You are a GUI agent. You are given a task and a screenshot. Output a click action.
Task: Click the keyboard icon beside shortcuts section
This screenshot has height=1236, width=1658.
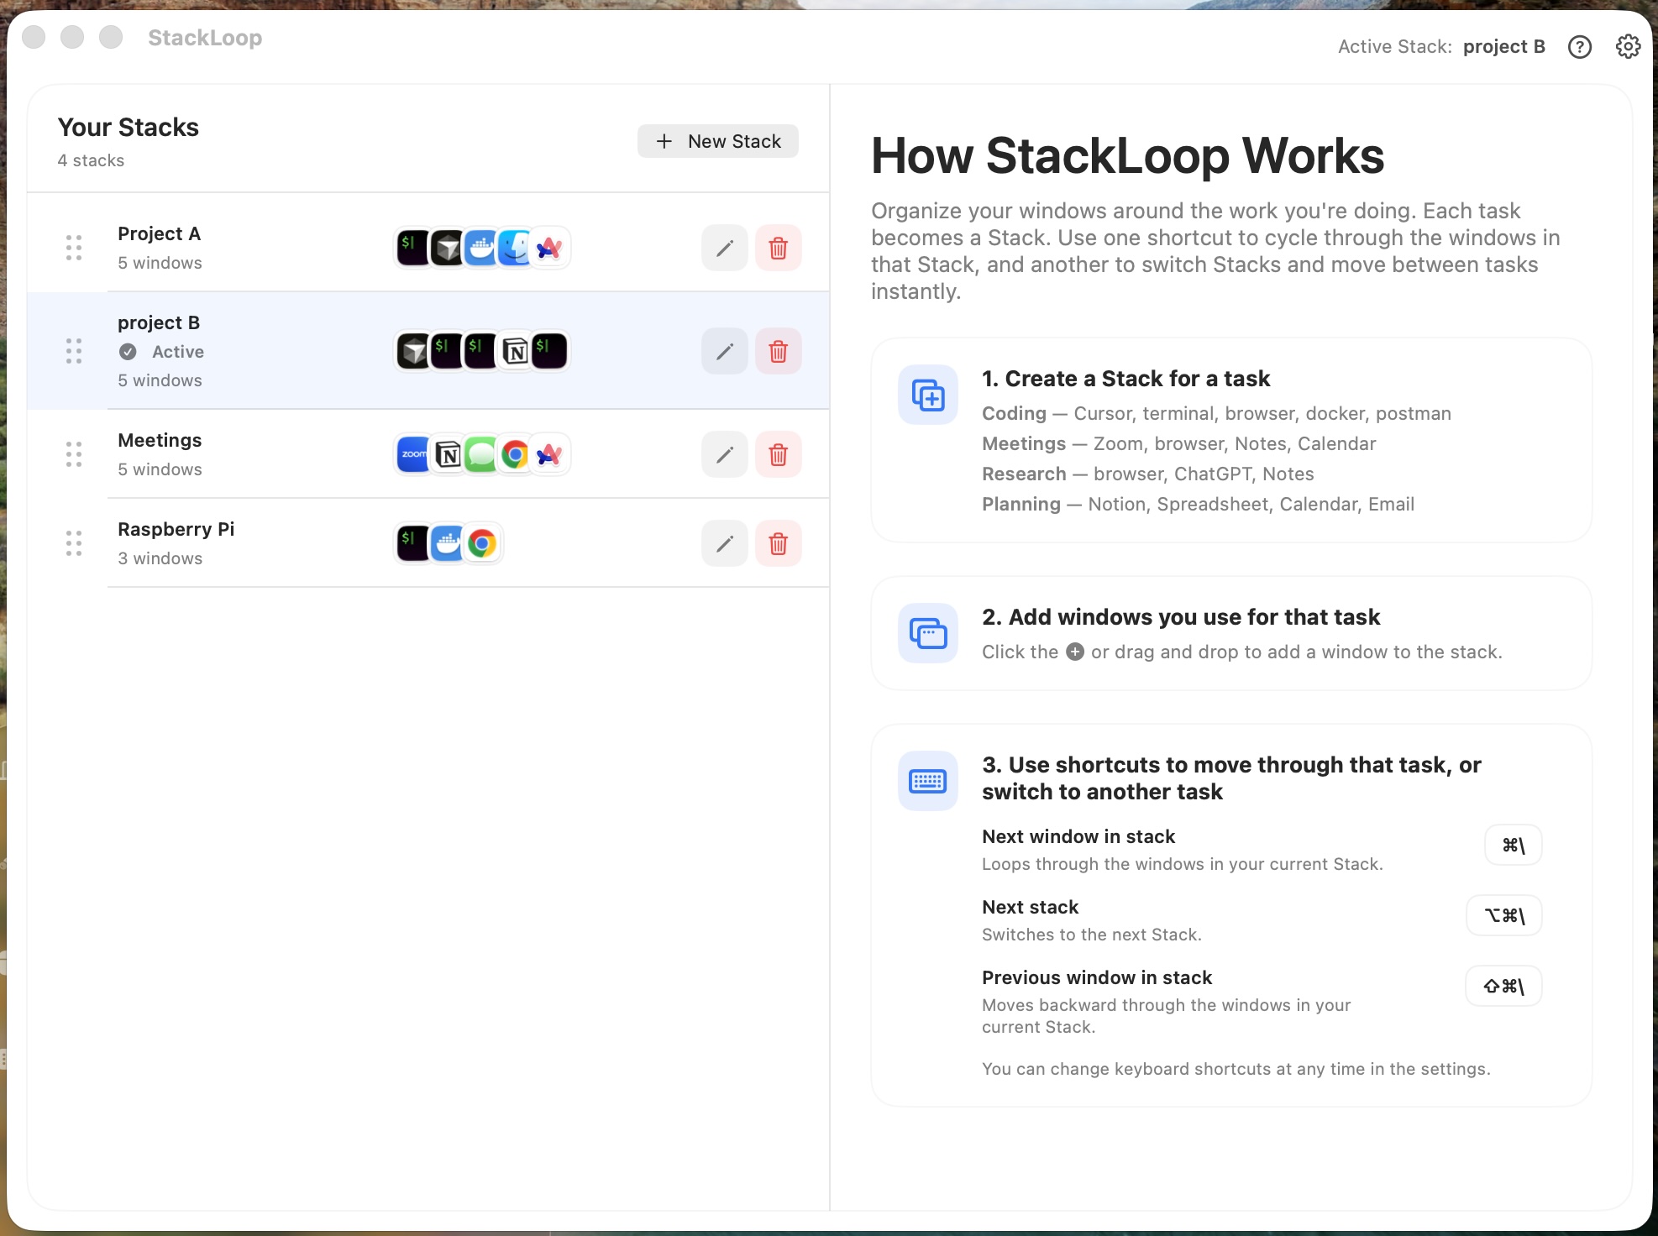coord(927,780)
